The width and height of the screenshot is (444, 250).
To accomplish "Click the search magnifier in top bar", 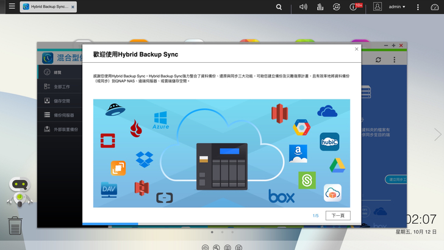I will 279,7.
